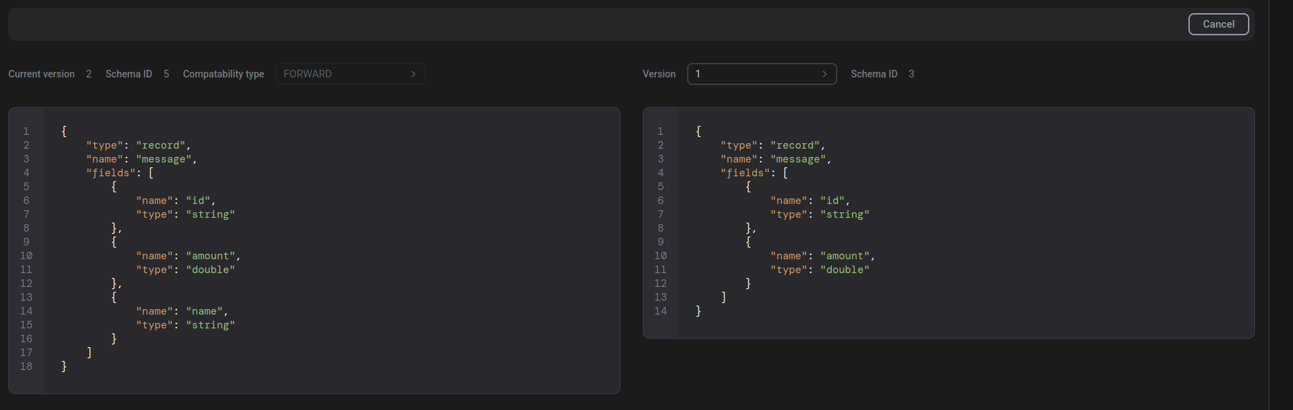Viewport: 1293px width, 410px height.
Task: Click "name": "message" in version 1 schema
Action: tap(776, 159)
